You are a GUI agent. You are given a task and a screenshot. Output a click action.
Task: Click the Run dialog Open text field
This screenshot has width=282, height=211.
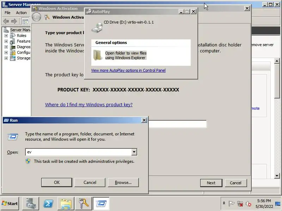(79, 152)
